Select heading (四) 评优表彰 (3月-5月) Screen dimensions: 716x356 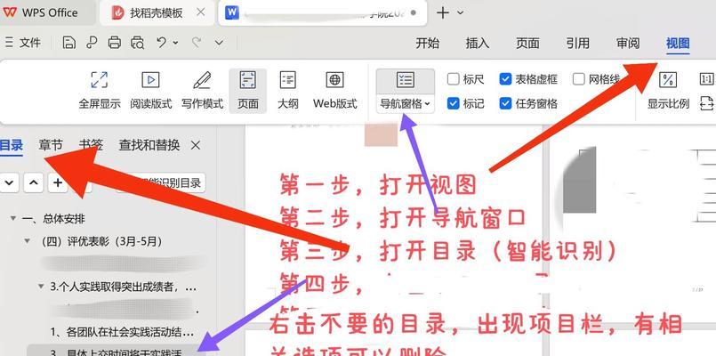pyautogui.click(x=101, y=241)
